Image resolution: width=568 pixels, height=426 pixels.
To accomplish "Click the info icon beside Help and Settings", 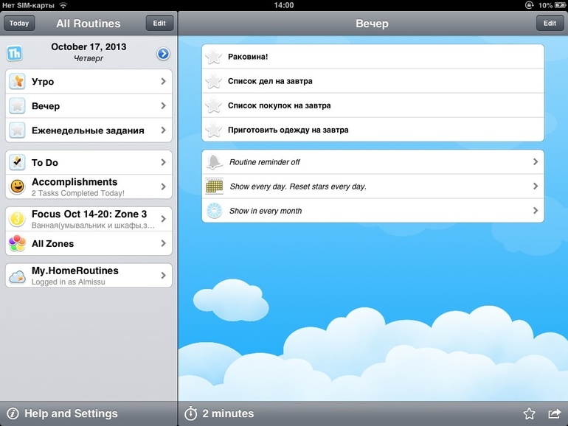I will coord(13,413).
